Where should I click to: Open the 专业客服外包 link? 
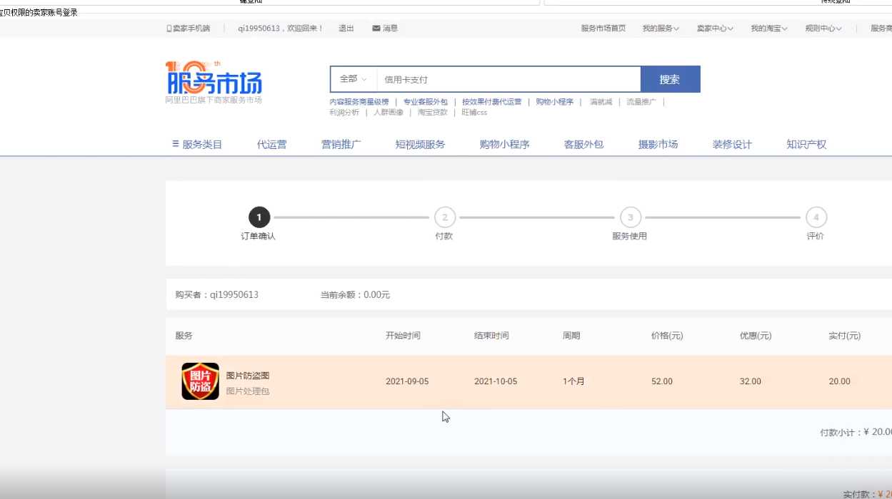click(426, 102)
